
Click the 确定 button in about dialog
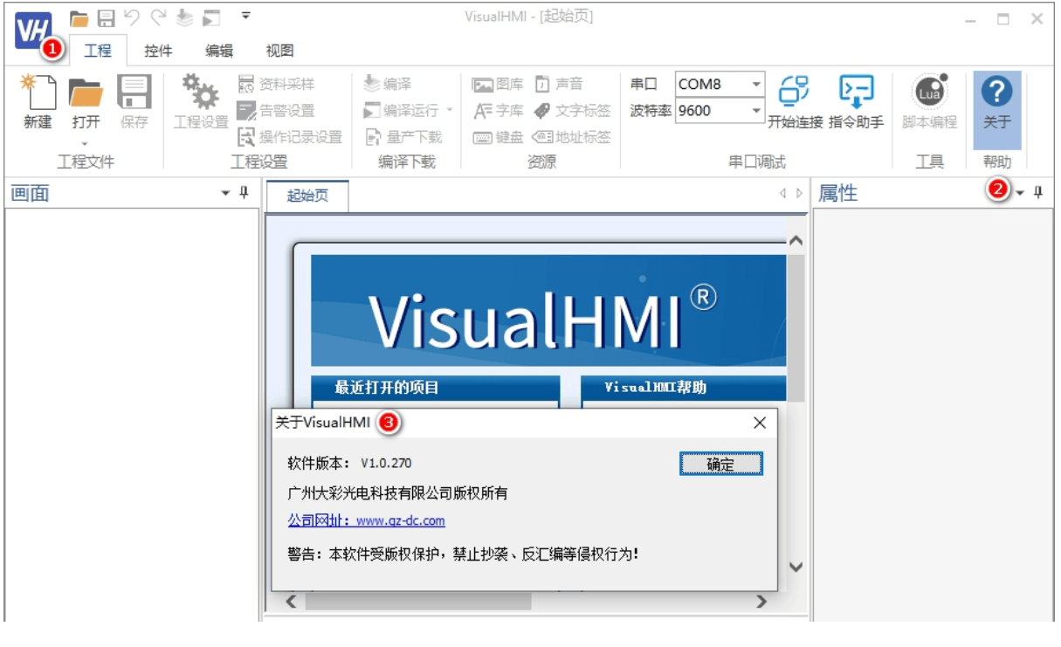click(x=720, y=465)
